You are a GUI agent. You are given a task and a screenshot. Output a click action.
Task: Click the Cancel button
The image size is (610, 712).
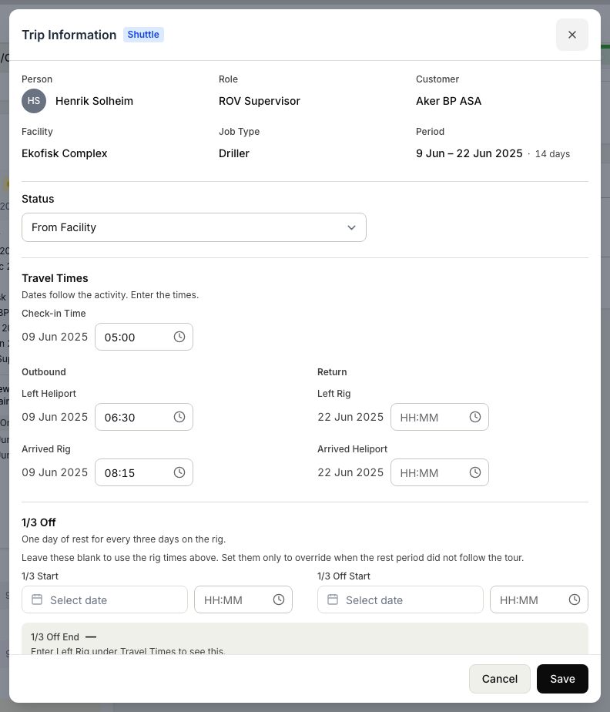[x=500, y=679]
